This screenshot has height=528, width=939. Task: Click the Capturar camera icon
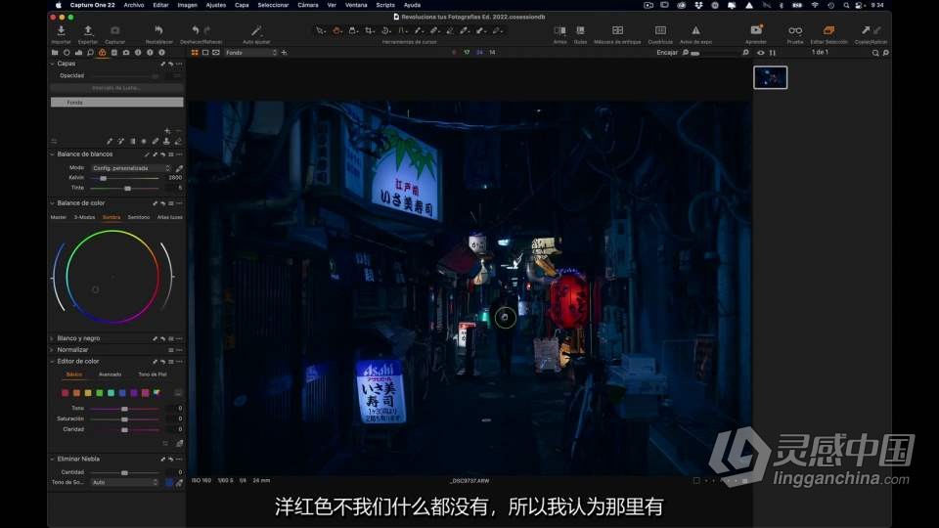pyautogui.click(x=115, y=30)
